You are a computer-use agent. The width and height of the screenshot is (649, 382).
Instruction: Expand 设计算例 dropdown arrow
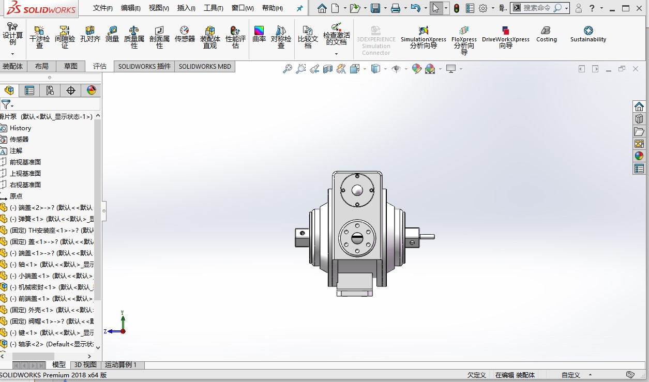coord(13,54)
